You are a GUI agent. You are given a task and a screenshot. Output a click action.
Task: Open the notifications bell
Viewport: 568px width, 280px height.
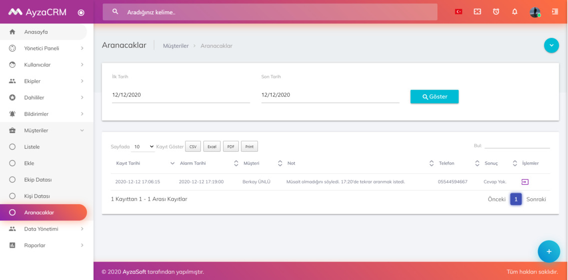pos(515,11)
